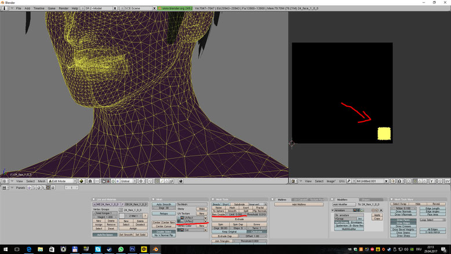
Task: Toggle the Double Sided option
Action: (x=163, y=231)
